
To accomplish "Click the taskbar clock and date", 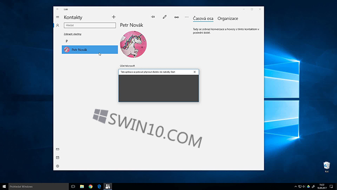I will pos(322,186).
